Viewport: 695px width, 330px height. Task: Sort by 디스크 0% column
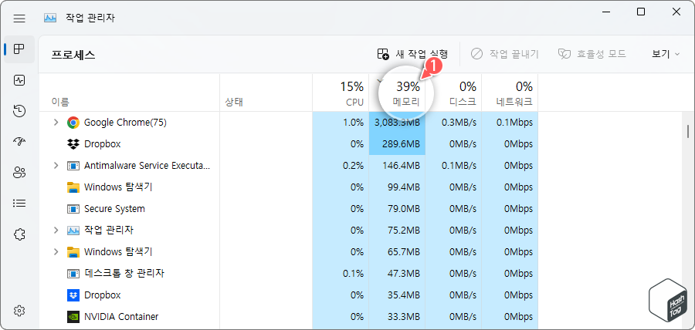pos(453,93)
